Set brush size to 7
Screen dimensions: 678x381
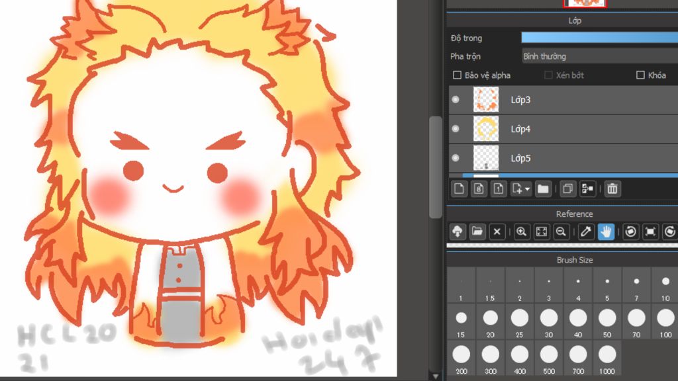tap(636, 285)
